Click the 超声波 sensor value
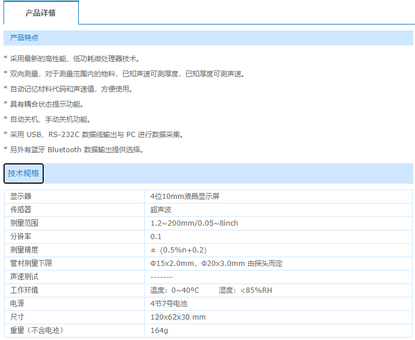 (161, 210)
